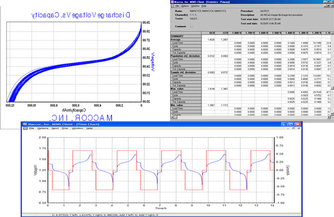Image resolution: width=334 pixels, height=217 pixels.
Task: Click the Prior menu in Time Chart window
Action: click(x=65, y=128)
